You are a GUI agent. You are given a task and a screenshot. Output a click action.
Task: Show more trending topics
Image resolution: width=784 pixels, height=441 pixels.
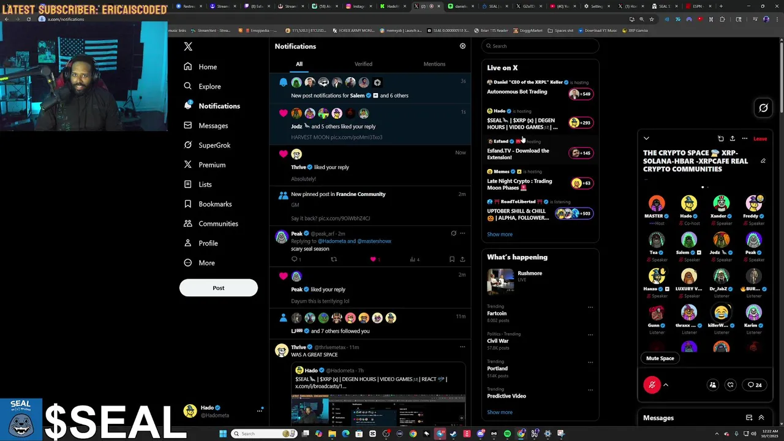(500, 412)
